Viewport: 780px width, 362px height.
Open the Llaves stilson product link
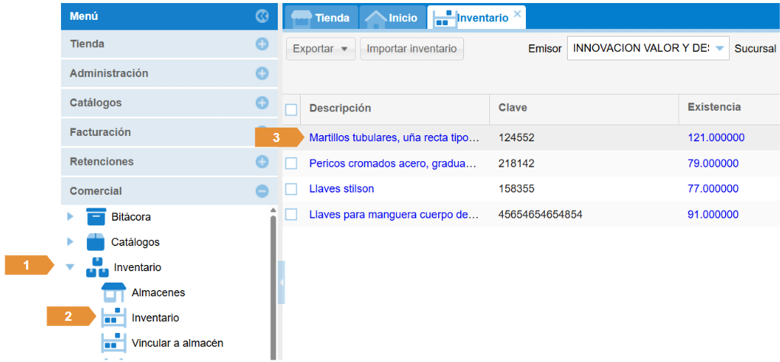click(x=341, y=189)
